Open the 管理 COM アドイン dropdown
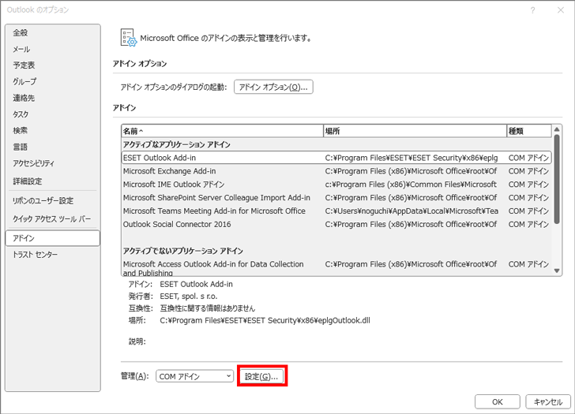 pos(194,376)
